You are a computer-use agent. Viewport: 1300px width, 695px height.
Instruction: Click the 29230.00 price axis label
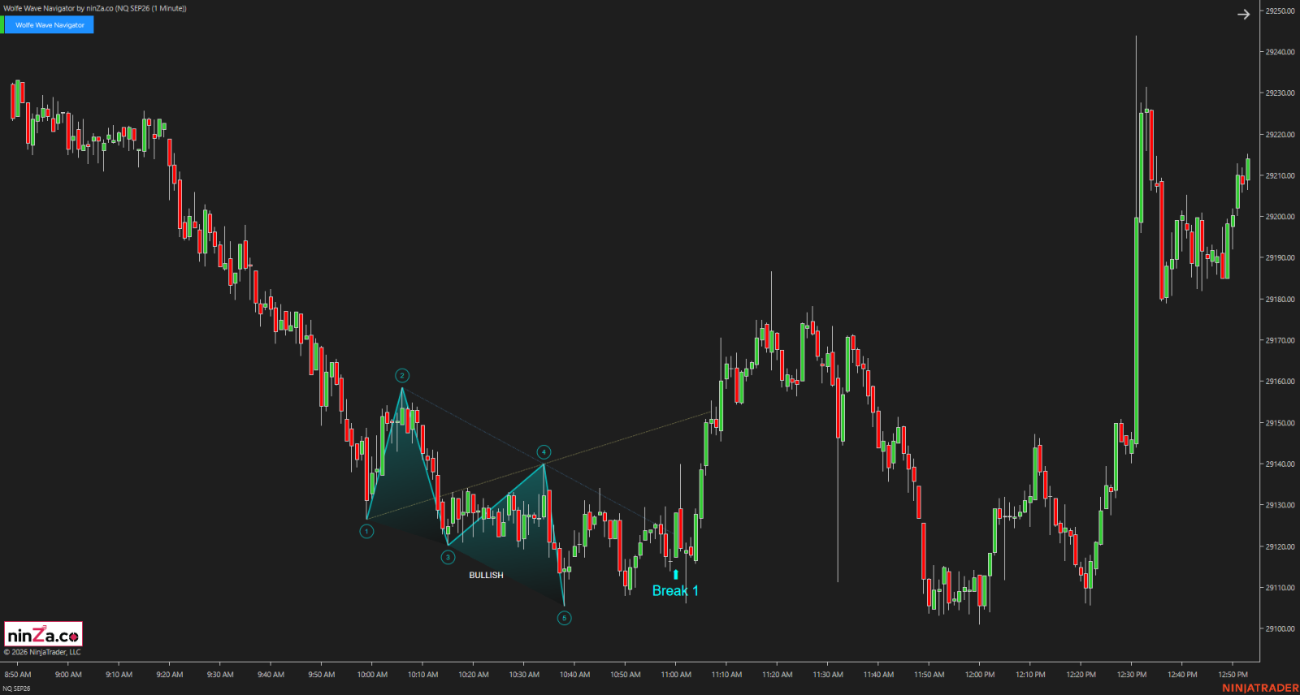pyautogui.click(x=1280, y=93)
